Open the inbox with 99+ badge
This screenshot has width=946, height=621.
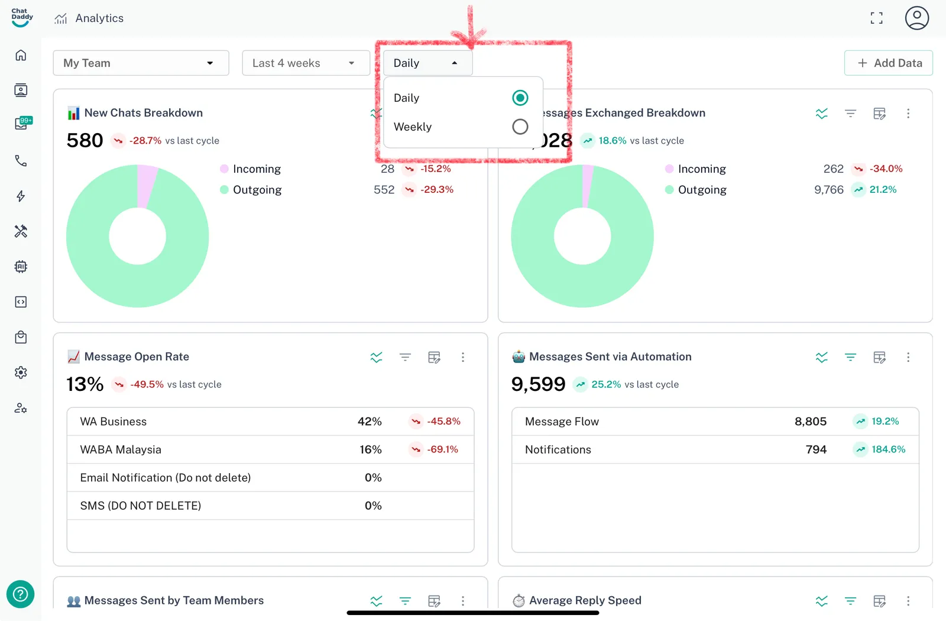click(22, 123)
